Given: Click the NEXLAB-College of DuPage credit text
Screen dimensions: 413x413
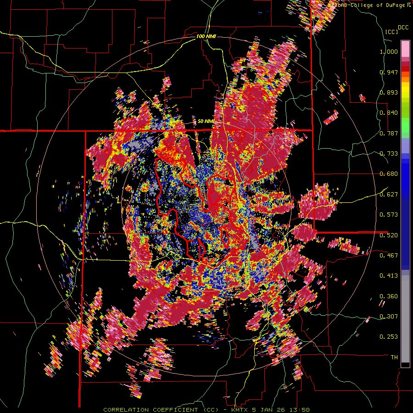Looking at the screenshot, I should (368, 5).
